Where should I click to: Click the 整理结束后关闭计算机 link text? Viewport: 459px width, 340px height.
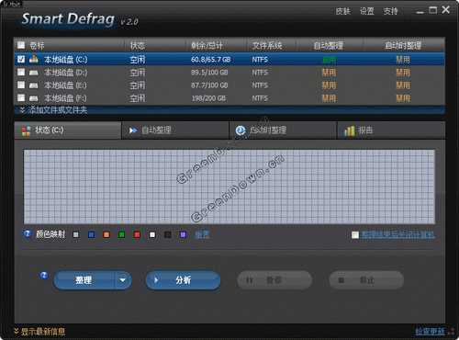pyautogui.click(x=397, y=235)
